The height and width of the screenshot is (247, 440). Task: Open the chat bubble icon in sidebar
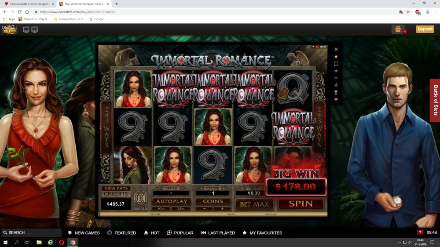[x=336, y=99]
